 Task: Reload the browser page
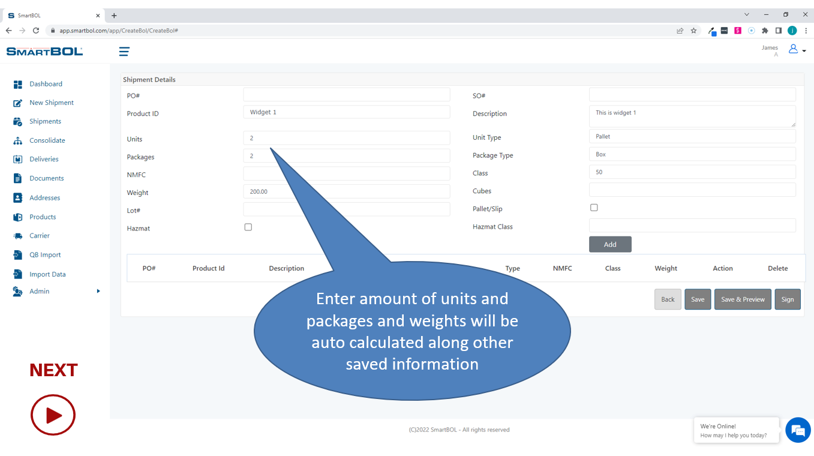click(x=36, y=31)
